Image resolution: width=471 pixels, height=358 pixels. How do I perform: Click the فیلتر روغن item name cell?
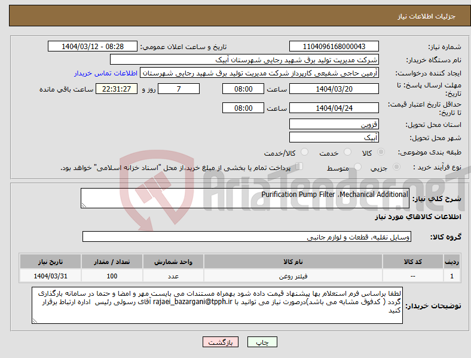point(293,276)
